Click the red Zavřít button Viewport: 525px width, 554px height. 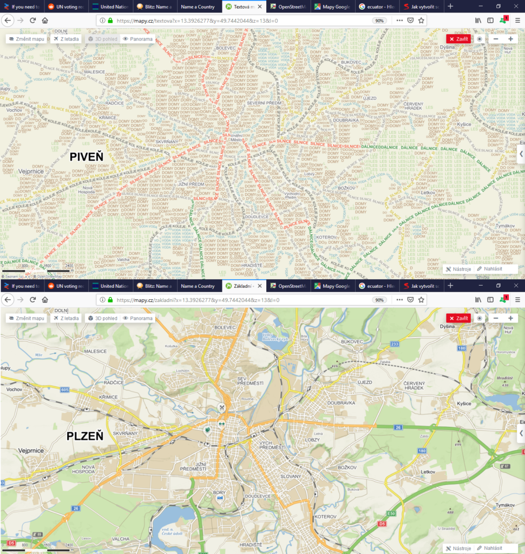pos(457,38)
